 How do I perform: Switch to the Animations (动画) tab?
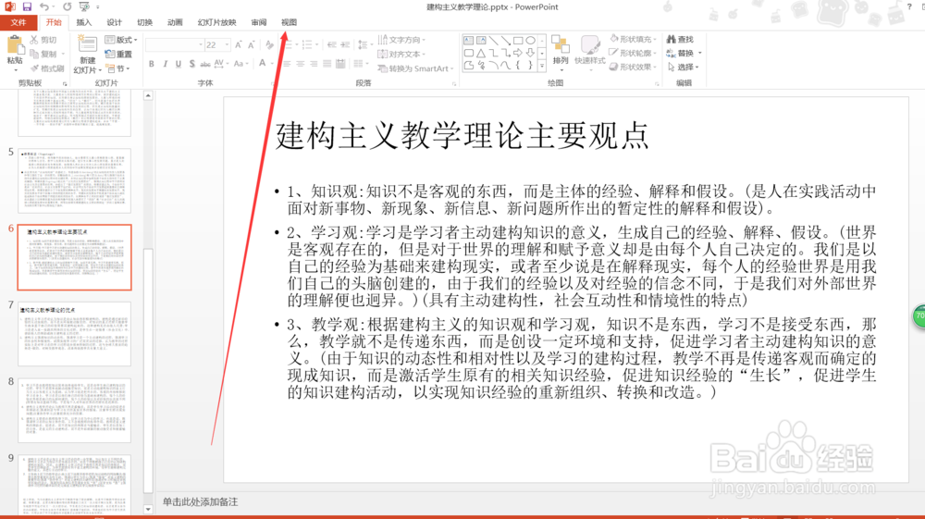175,22
